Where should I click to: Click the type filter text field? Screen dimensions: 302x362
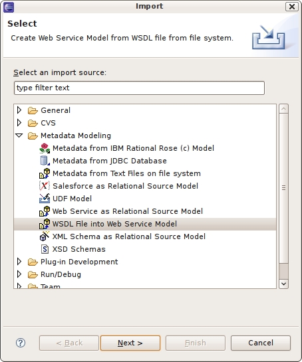139,88
